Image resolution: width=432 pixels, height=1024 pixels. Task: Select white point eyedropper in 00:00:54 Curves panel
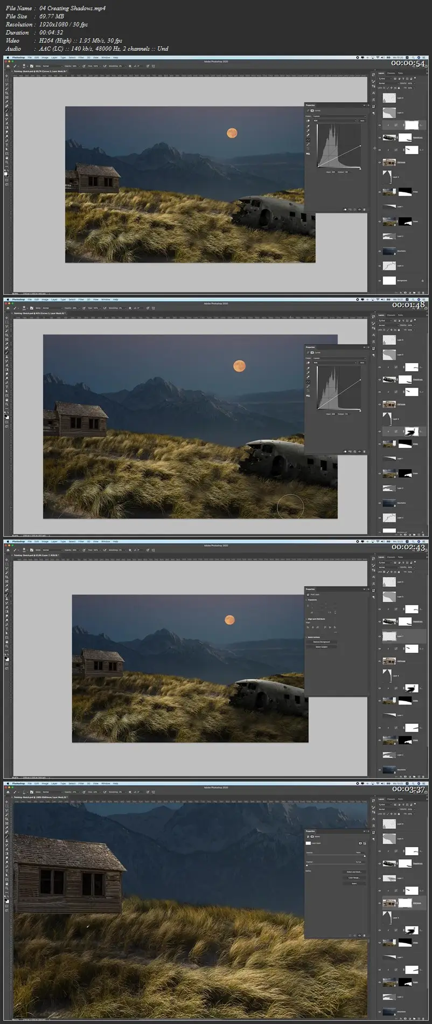pyautogui.click(x=308, y=135)
